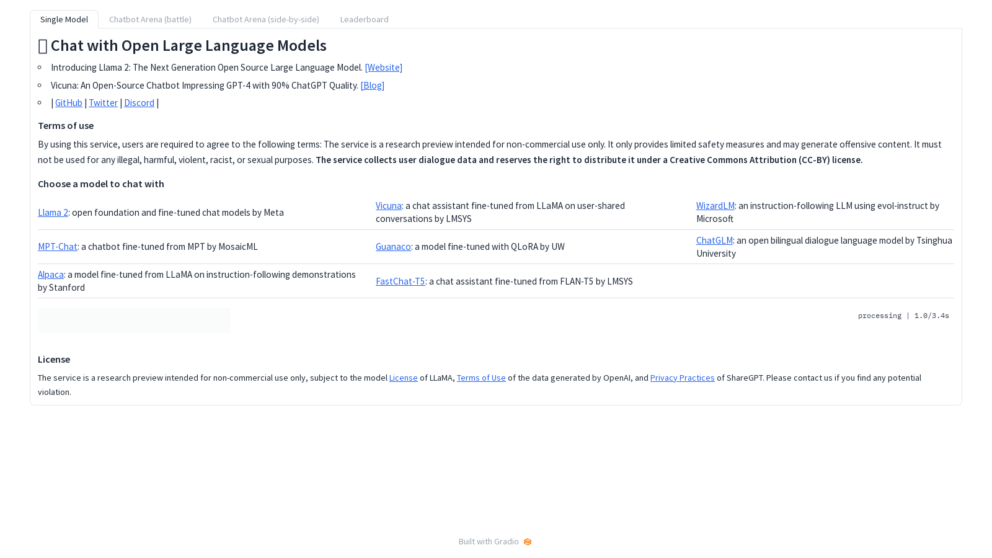
Task: Click the Guanaco model link
Action: pyautogui.click(x=393, y=247)
